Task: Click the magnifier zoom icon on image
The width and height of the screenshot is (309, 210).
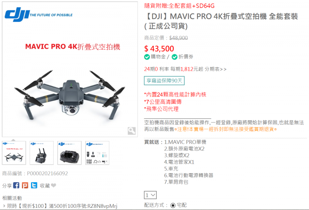Action: point(131,131)
